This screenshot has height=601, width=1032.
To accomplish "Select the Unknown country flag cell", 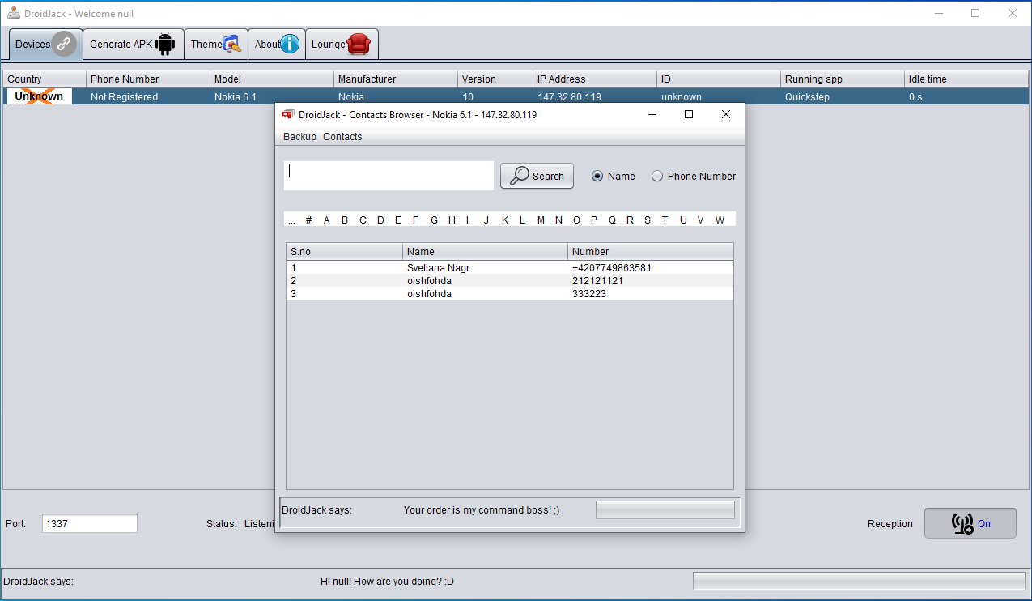I will pos(39,96).
